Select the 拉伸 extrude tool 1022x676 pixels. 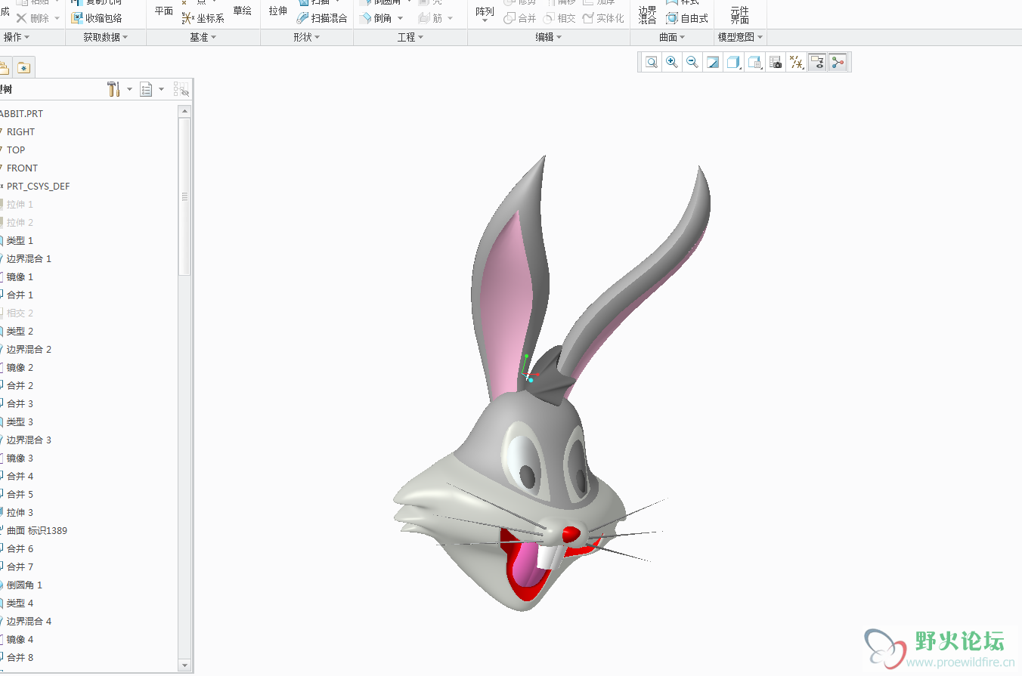click(278, 11)
